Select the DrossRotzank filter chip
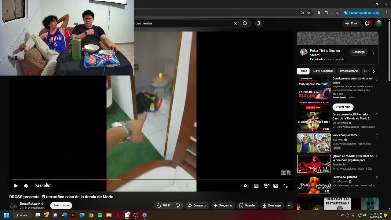Image resolution: width=391 pixels, height=220 pixels. [349, 71]
